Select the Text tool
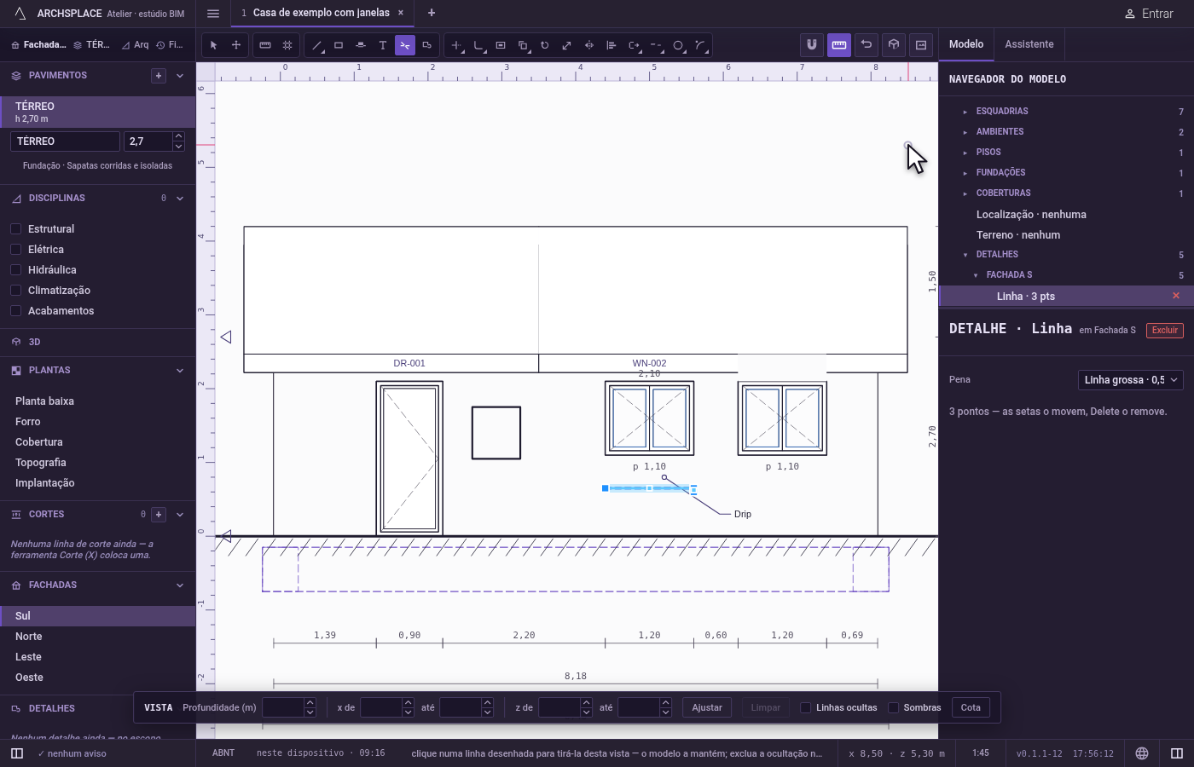This screenshot has height=767, width=1194. coord(383,45)
